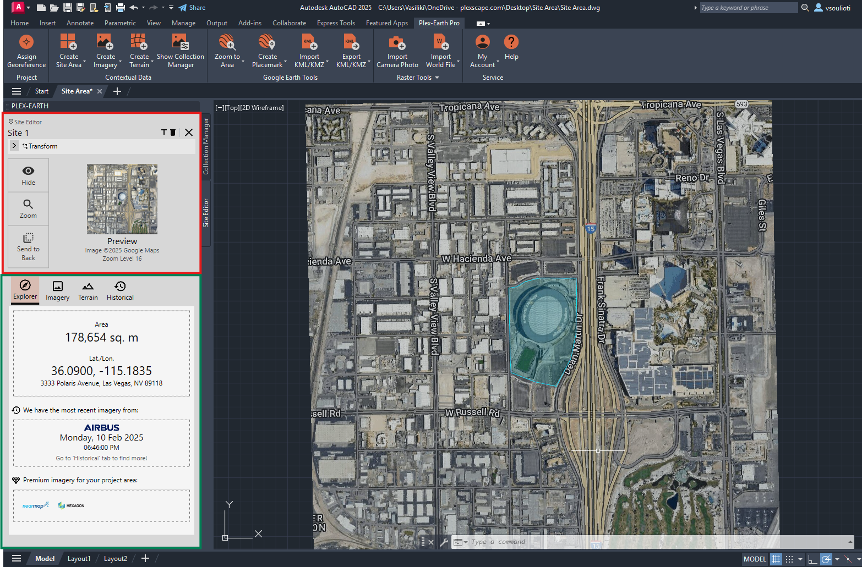862x567 pixels.
Task: Toggle snap mode in the status bar
Action: pyautogui.click(x=789, y=559)
